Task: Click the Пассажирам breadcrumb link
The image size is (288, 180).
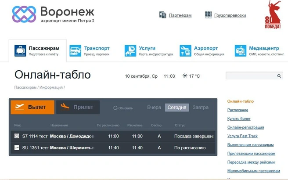Action: tap(25, 87)
